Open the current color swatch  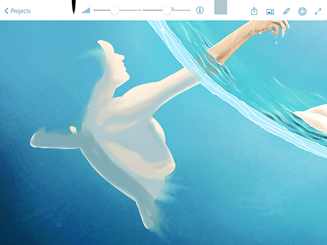(x=221, y=7)
